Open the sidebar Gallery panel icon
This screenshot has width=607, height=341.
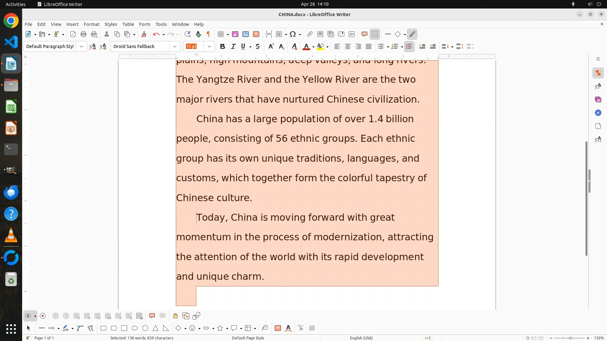click(x=598, y=99)
